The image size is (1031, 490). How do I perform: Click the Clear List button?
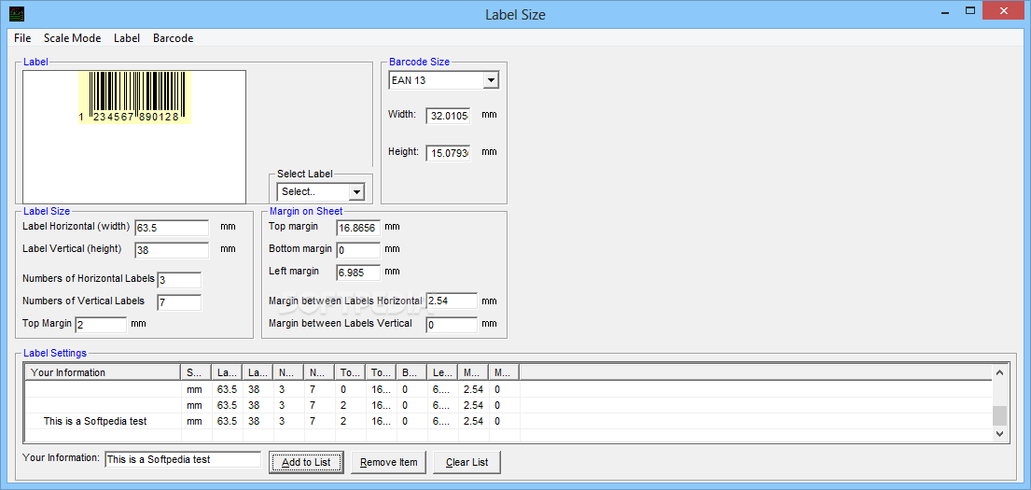467,462
